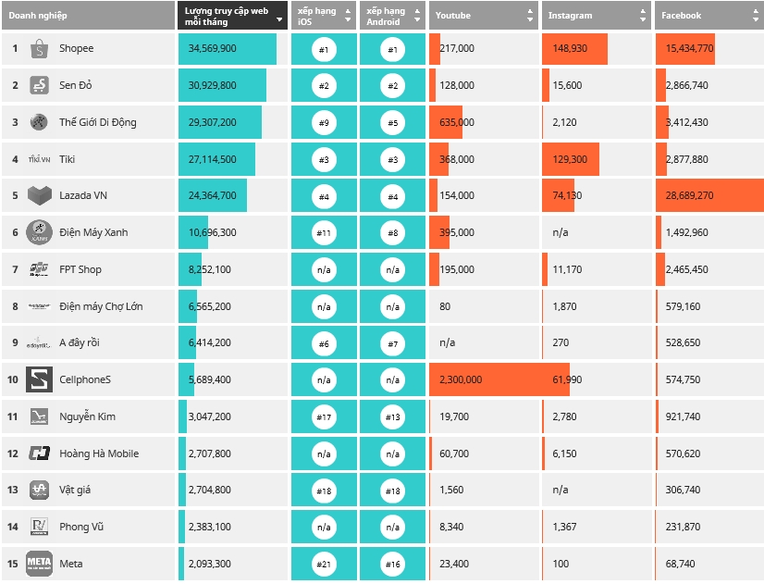Screen dimensions: 764x584
Task: Click the Thế Giới Di Động logo
Action: 39,122
